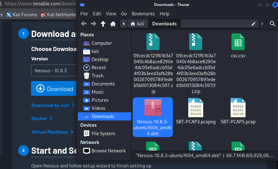The height and width of the screenshot is (169, 278).
Task: Toggle path editing with the pencil icon
Action: click(254, 24)
